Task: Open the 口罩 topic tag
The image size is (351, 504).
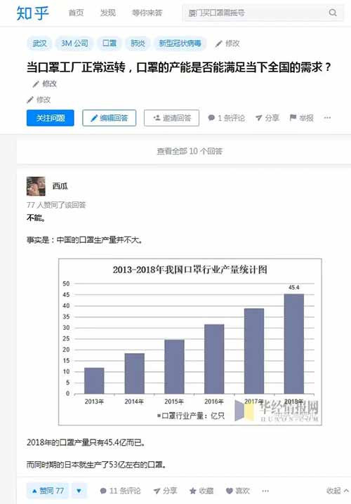Action: coord(110,44)
